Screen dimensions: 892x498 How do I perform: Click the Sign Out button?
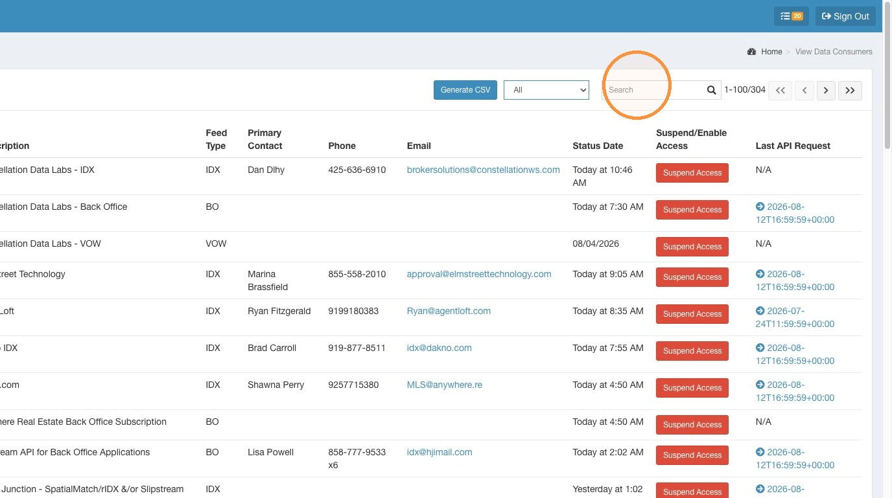pyautogui.click(x=845, y=16)
